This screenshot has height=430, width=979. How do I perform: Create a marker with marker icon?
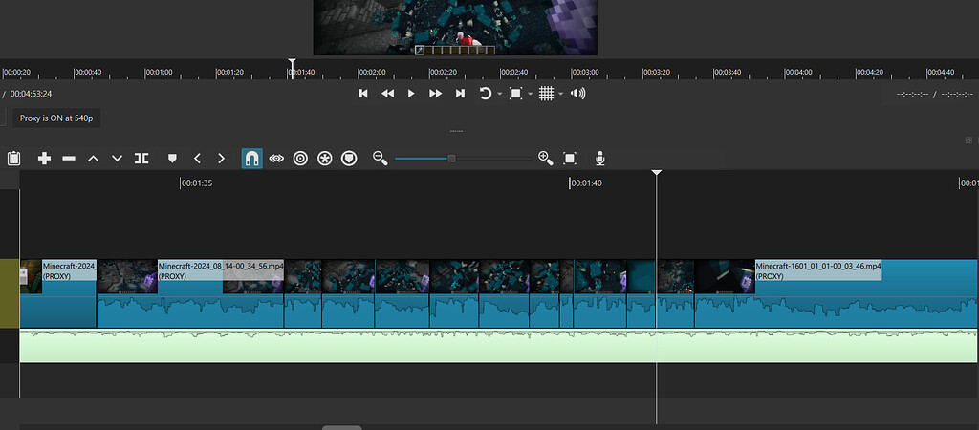tap(173, 159)
